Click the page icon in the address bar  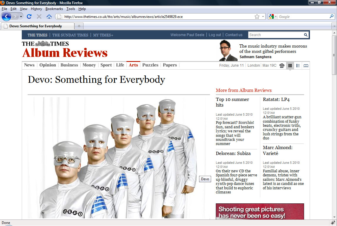pos(59,16)
